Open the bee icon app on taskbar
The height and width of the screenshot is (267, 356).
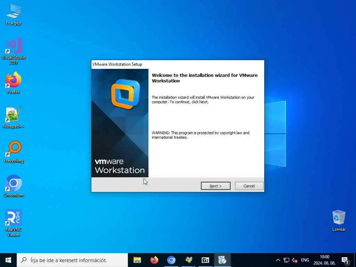tap(188, 260)
